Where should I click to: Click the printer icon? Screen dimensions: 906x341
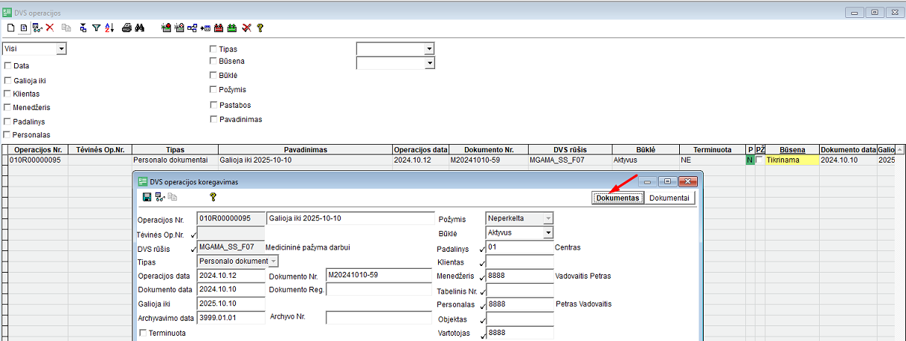126,27
